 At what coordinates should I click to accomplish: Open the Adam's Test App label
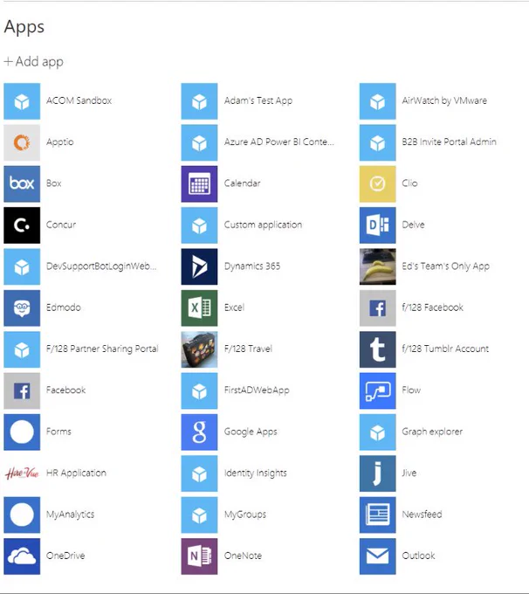click(258, 100)
